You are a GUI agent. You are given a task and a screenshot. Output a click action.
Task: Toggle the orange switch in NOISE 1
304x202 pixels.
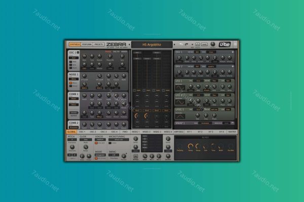click(71, 83)
